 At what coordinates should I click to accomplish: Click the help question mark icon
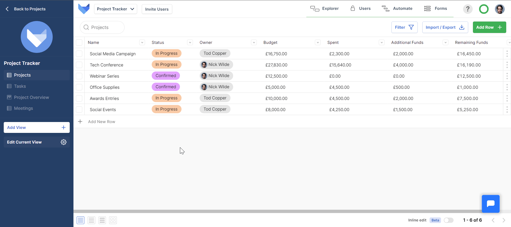point(468,9)
